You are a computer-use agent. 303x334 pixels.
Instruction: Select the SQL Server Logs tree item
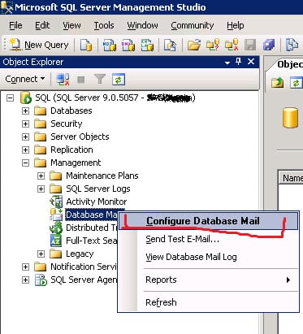[98, 189]
